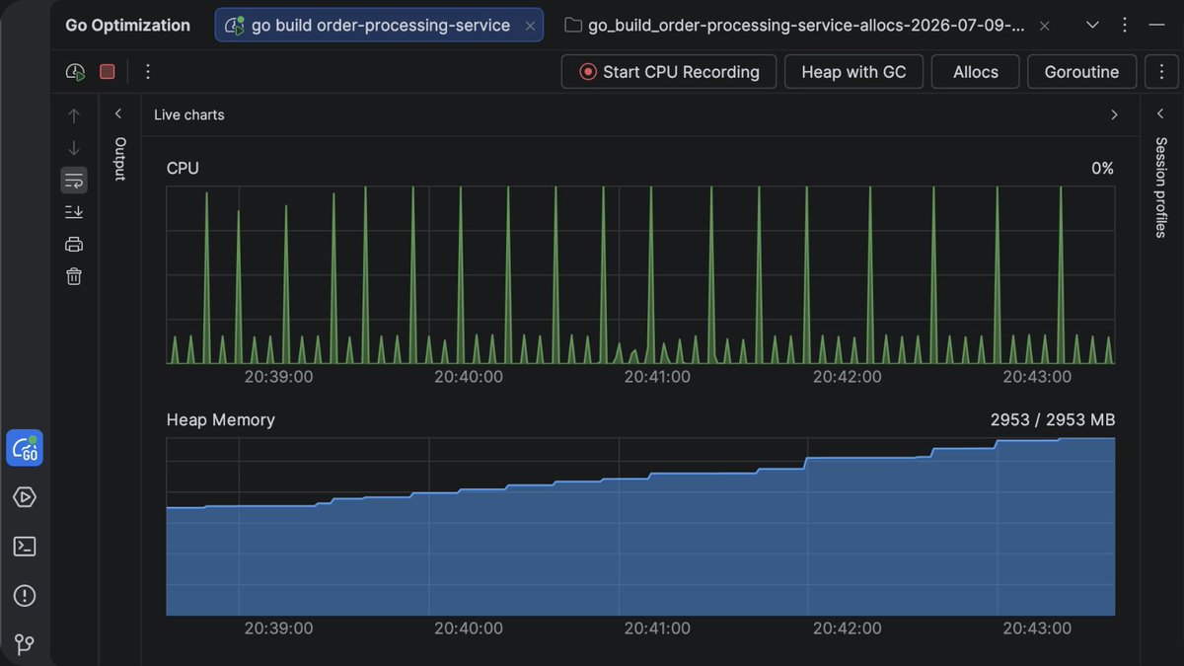Open the tool window options menu

point(1124,26)
